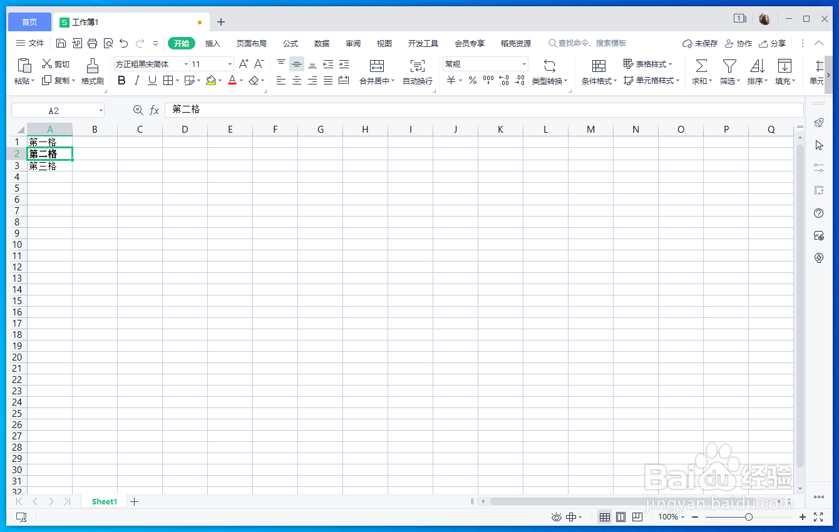Toggle underline formatting in the ribbon
This screenshot has width=839, height=532.
(x=152, y=80)
